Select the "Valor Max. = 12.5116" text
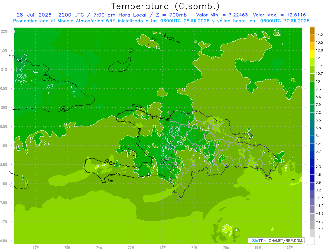 [x=279, y=15]
